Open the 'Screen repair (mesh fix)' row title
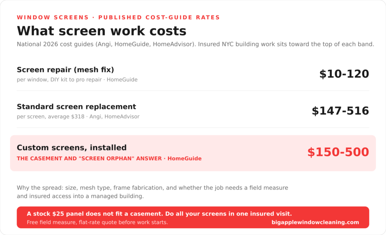The height and width of the screenshot is (235, 386). pyautogui.click(x=65, y=70)
